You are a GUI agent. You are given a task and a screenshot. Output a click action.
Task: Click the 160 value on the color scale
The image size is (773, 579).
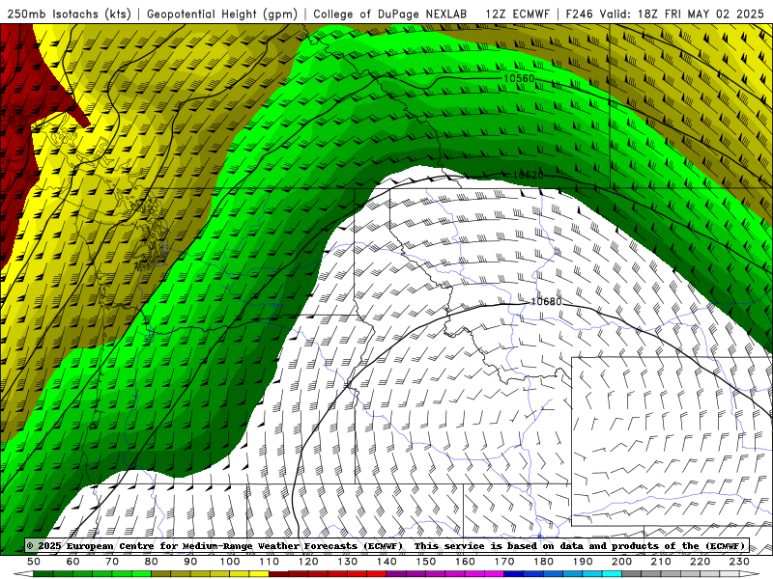465,562
